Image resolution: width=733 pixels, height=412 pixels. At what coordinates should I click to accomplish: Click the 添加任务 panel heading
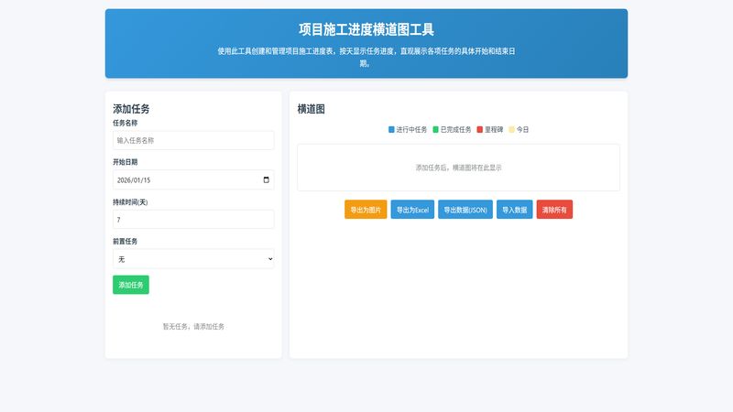[131, 109]
